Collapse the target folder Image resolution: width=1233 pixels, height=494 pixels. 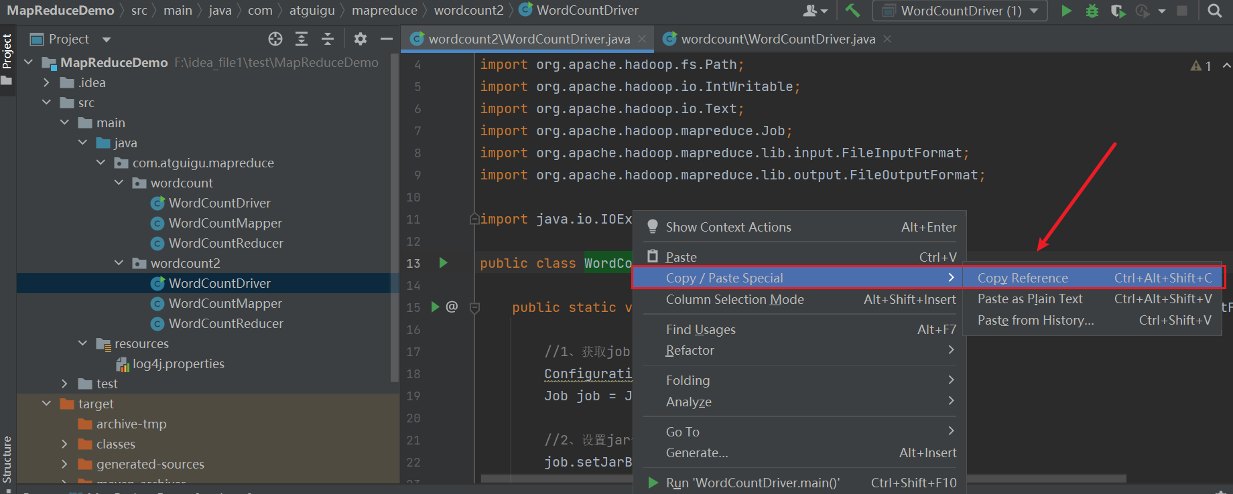pos(46,404)
